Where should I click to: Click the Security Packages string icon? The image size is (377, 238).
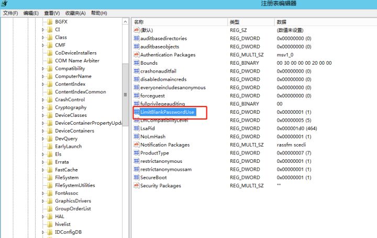click(x=136, y=185)
